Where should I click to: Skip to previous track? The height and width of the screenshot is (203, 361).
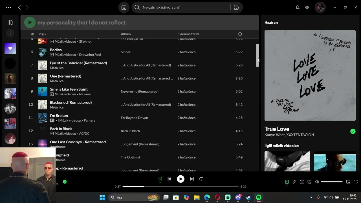point(169,179)
